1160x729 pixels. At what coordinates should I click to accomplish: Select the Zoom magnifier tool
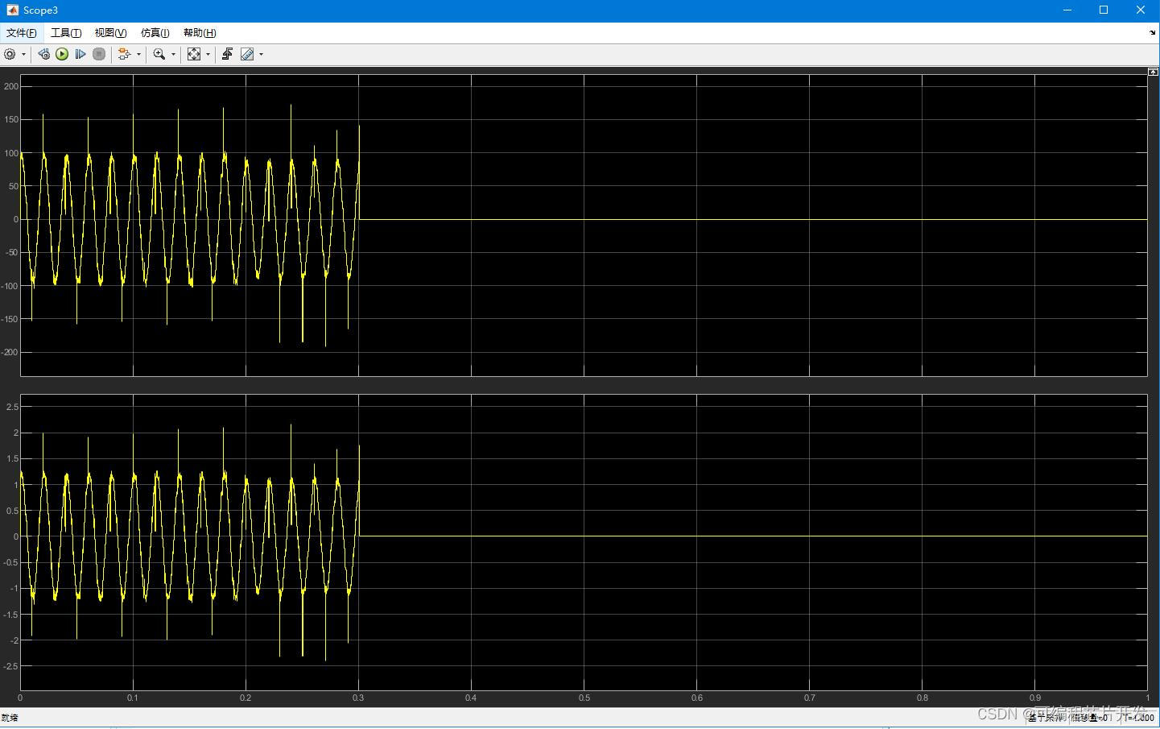[x=159, y=54]
